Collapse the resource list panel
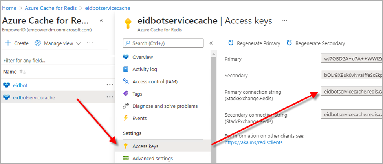The height and width of the screenshot is (164, 383). 101,21
